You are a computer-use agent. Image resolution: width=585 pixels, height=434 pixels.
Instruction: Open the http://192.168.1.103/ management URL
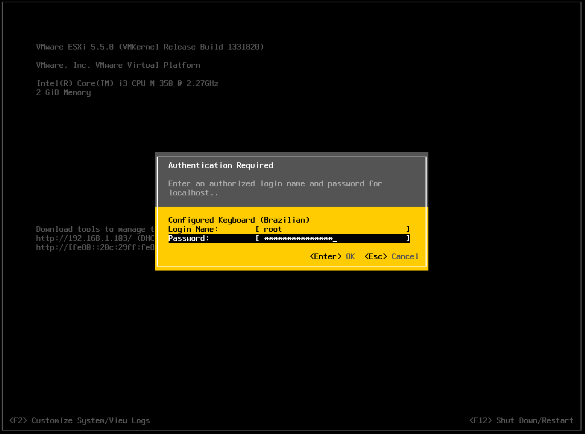click(x=84, y=238)
